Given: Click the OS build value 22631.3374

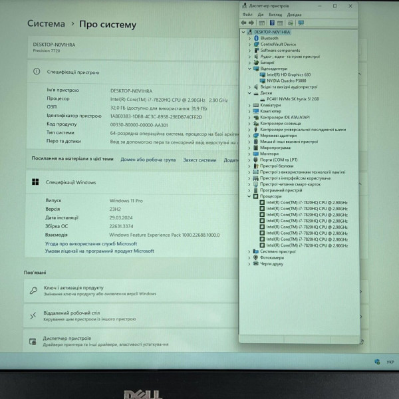Looking at the screenshot, I should pyautogui.click(x=121, y=226).
